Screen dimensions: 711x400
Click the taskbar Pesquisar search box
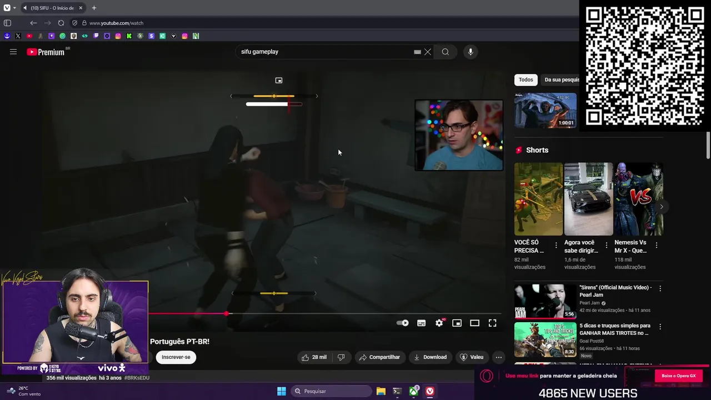pyautogui.click(x=331, y=391)
